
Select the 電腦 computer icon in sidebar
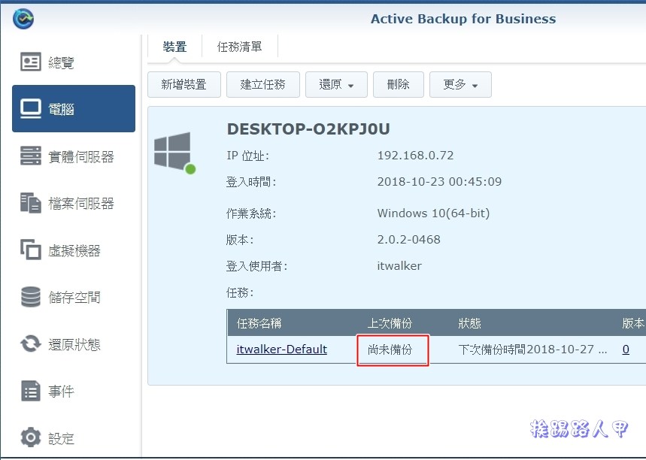pos(31,109)
